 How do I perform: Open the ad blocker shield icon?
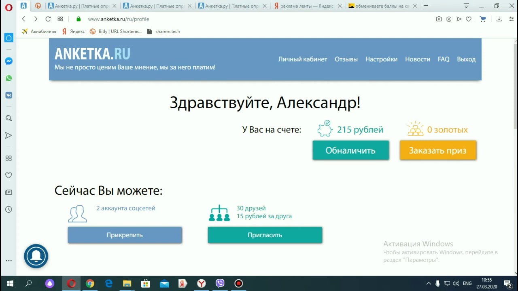click(x=449, y=19)
